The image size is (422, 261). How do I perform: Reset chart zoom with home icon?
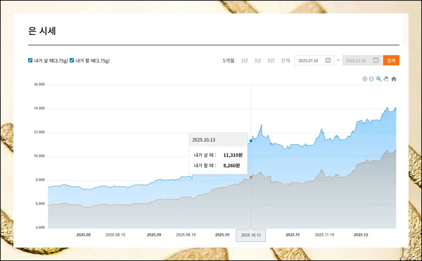[394, 79]
